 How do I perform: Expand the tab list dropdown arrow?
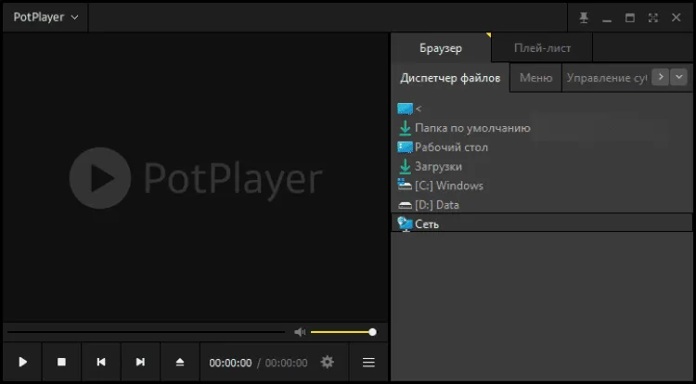pos(678,77)
